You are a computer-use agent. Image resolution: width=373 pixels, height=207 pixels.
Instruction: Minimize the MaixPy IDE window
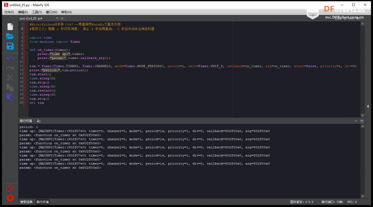coord(342,5)
